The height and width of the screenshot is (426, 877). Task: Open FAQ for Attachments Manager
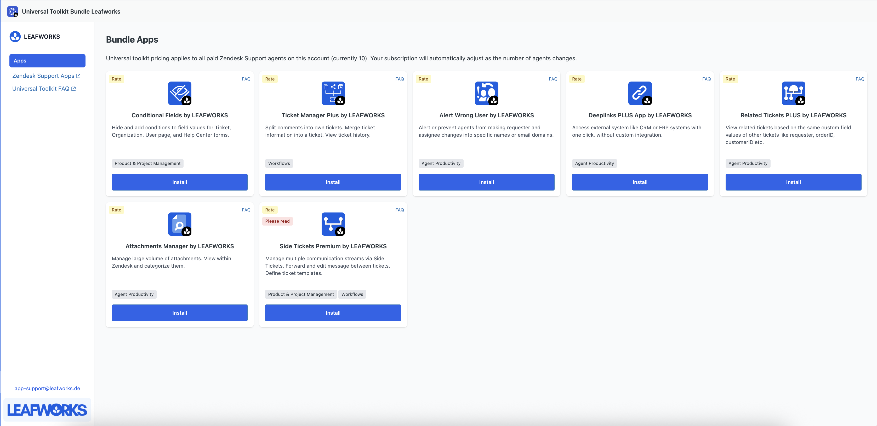click(246, 210)
